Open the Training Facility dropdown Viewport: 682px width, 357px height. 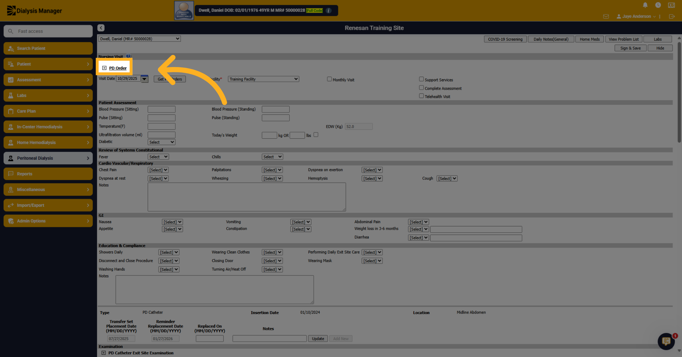[263, 79]
